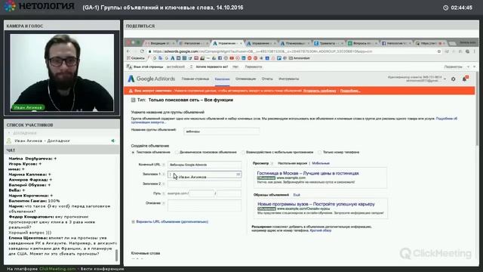Screen dimensions: 483x272
Task: Click the clock icon by timer
Action: [x=445, y=8]
